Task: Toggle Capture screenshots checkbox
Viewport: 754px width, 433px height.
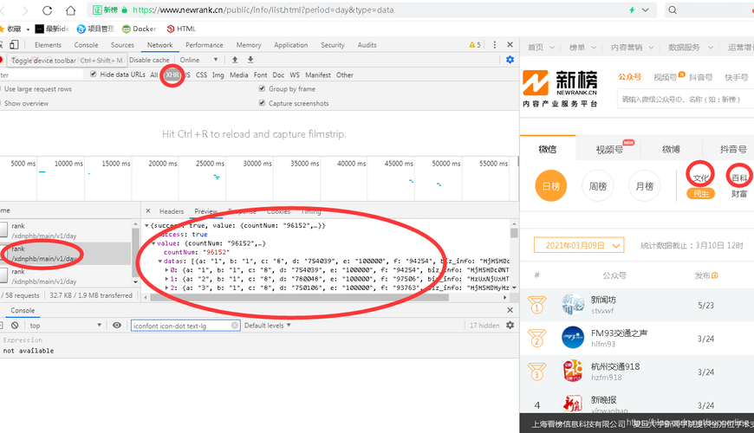Action: 262,103
